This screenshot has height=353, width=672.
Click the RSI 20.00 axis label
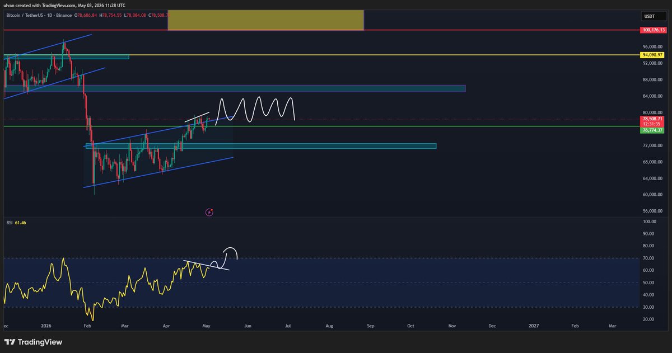pyautogui.click(x=648, y=319)
